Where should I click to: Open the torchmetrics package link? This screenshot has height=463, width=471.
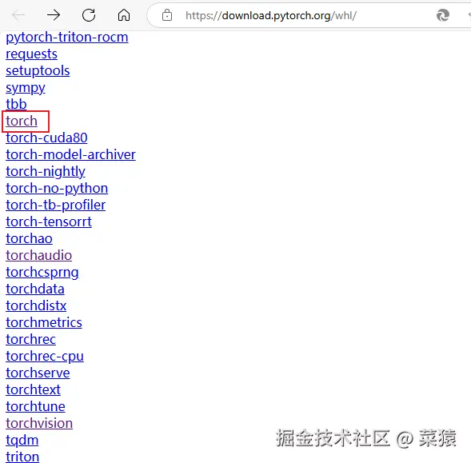[44, 323]
